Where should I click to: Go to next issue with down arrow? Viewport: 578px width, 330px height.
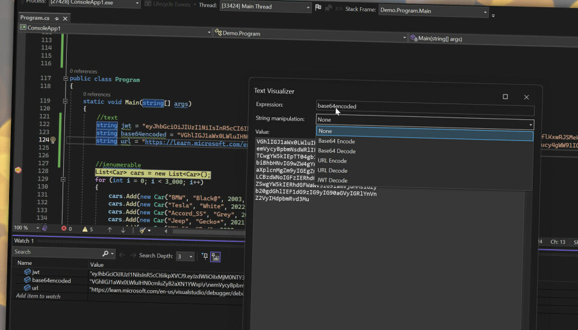tap(123, 230)
